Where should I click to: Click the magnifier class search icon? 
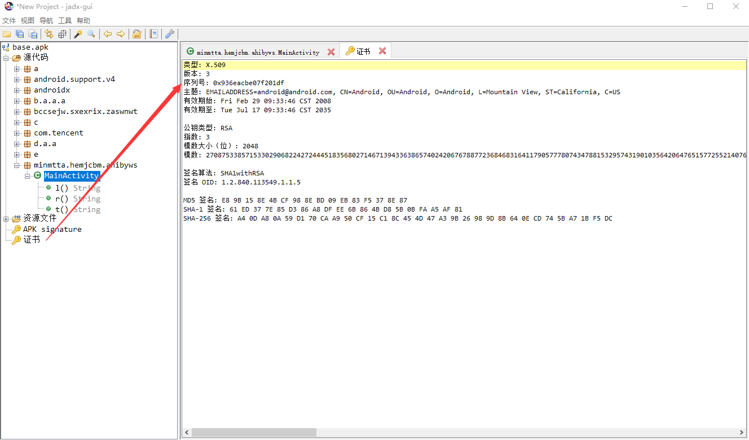pyautogui.click(x=91, y=34)
